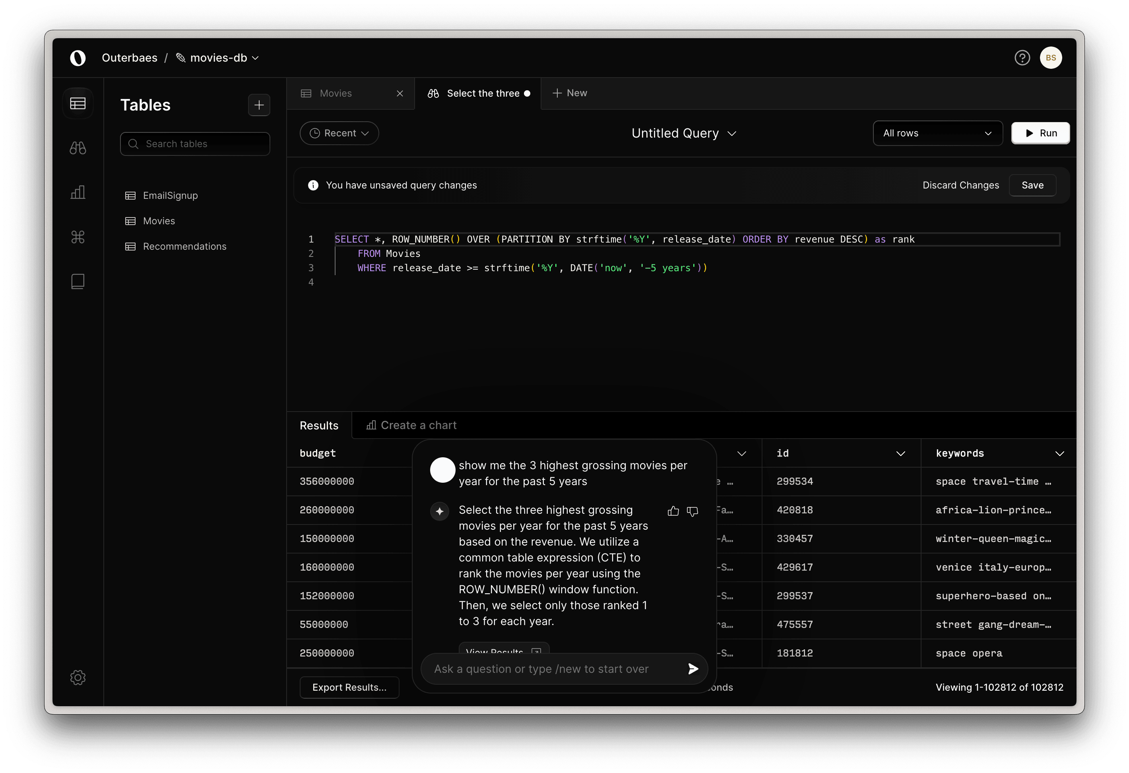
Task: Give thumbs up to AI response
Action: (673, 511)
